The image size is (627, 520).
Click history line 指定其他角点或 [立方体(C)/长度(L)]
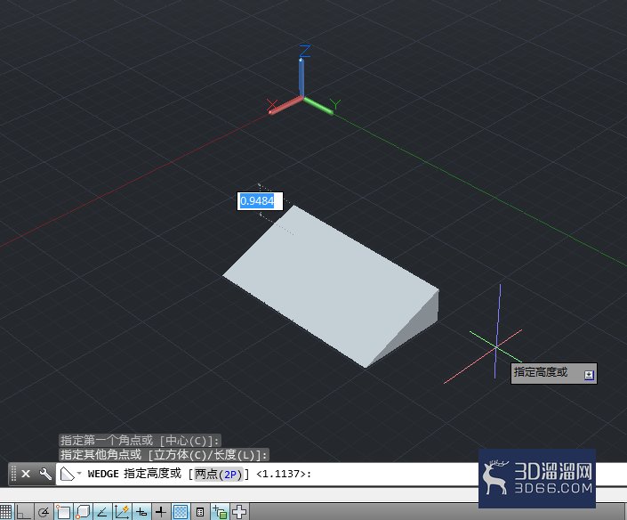(164, 455)
